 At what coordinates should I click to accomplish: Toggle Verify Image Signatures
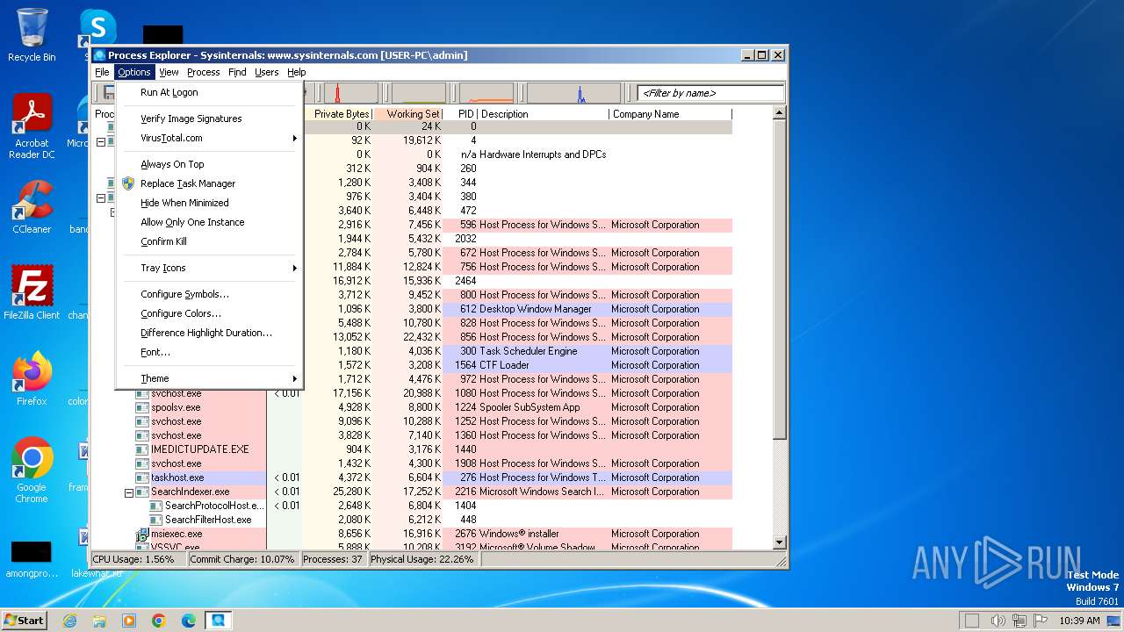(209, 118)
